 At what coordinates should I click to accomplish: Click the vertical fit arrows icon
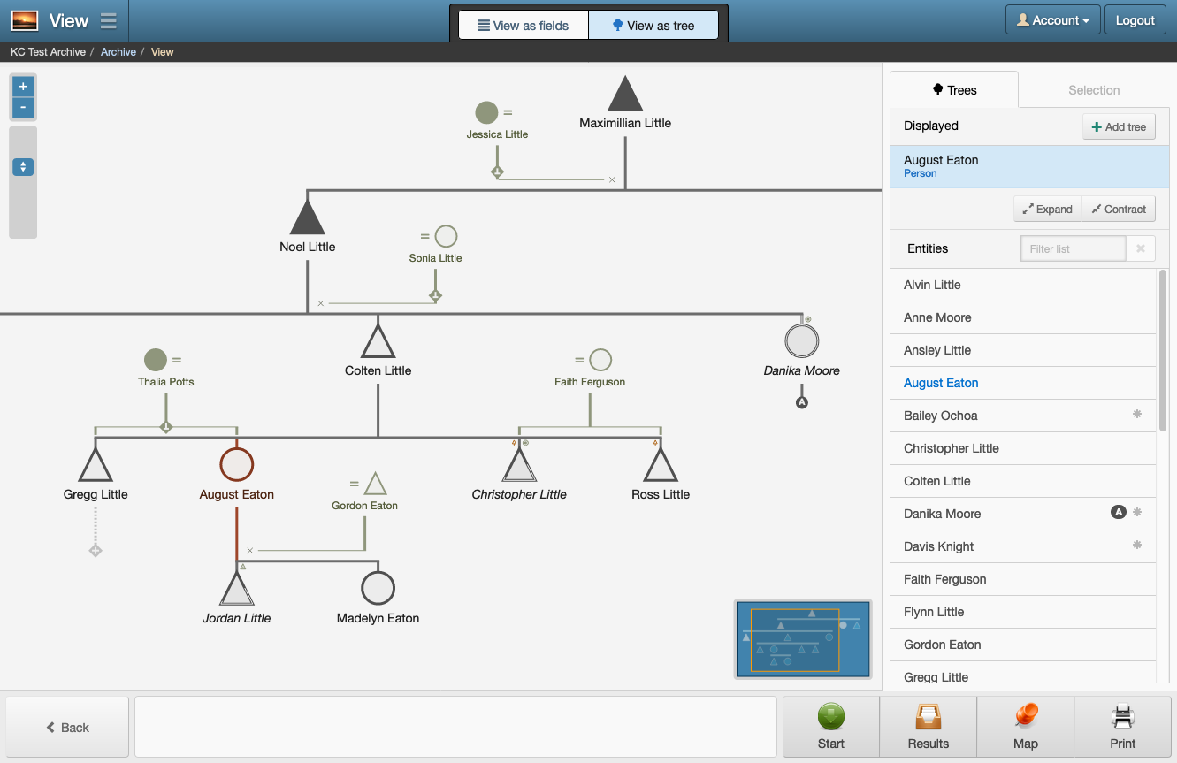pos(22,166)
